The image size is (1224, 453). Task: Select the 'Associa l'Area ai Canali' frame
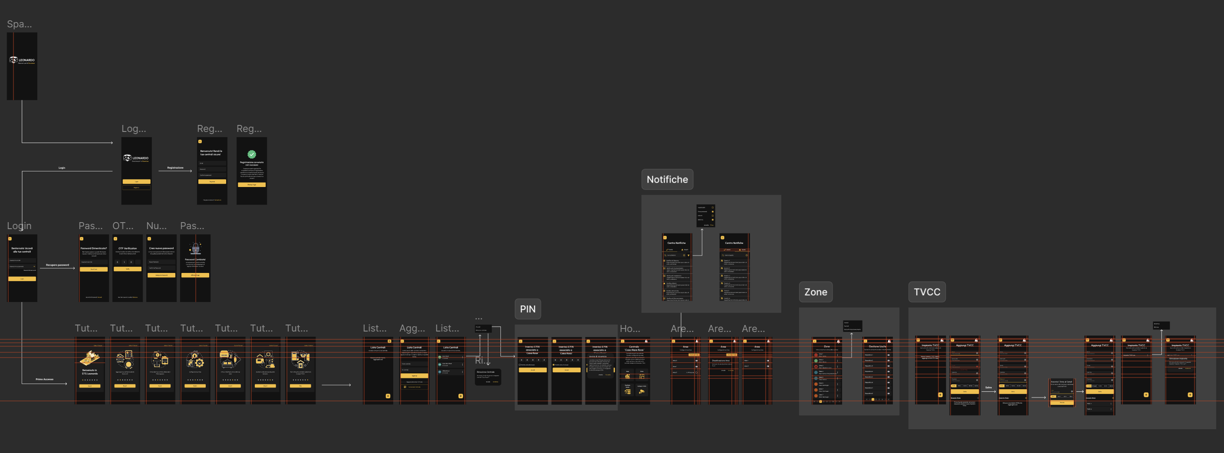[1062, 392]
